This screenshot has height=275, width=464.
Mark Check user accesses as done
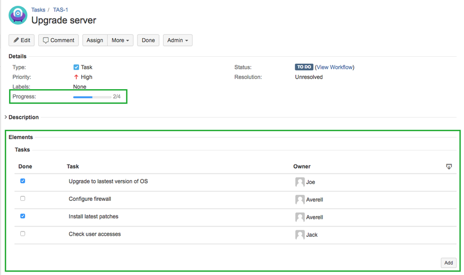click(x=23, y=234)
